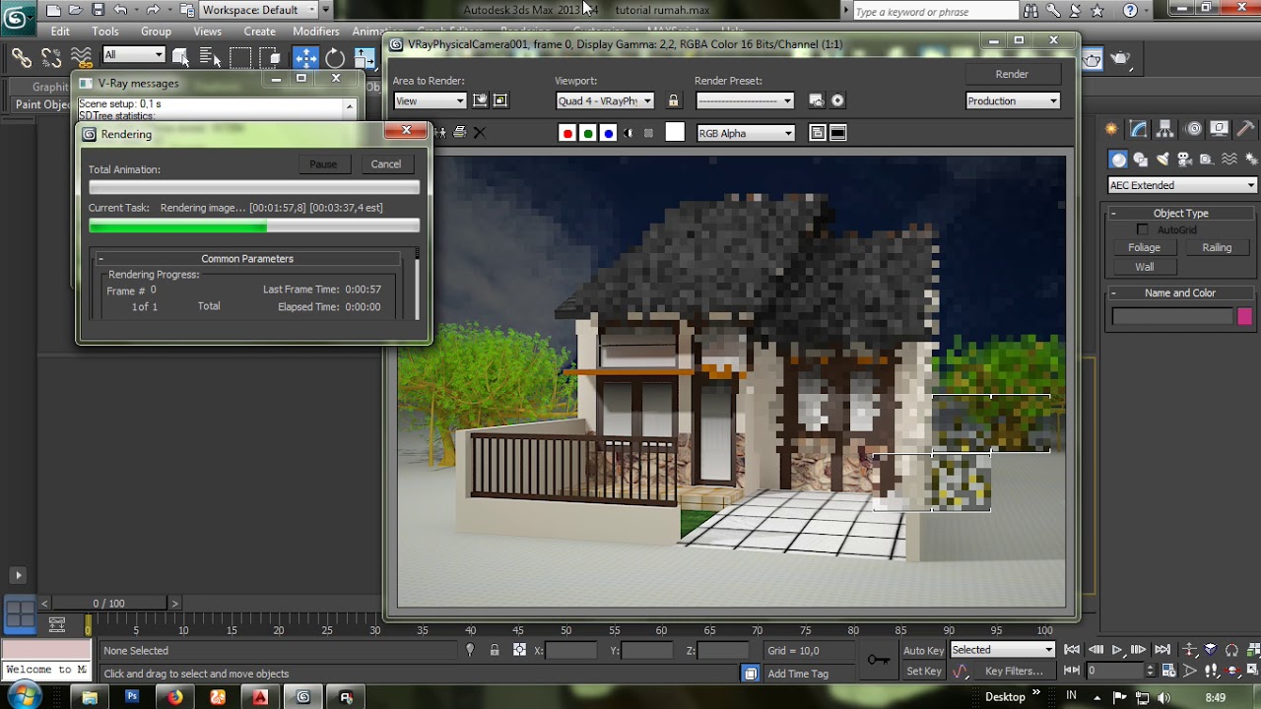
Task: Click the Select and Rotate tool
Action: click(x=335, y=58)
